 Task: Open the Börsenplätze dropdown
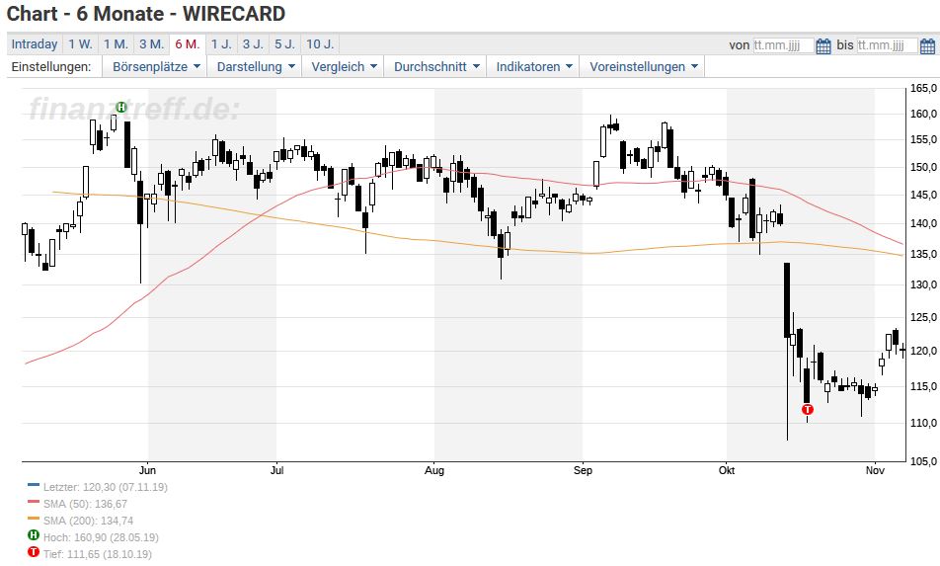[155, 66]
